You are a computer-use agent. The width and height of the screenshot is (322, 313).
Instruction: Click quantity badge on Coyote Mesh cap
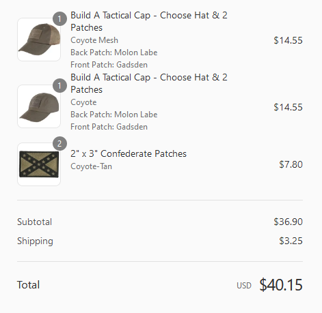coord(59,18)
